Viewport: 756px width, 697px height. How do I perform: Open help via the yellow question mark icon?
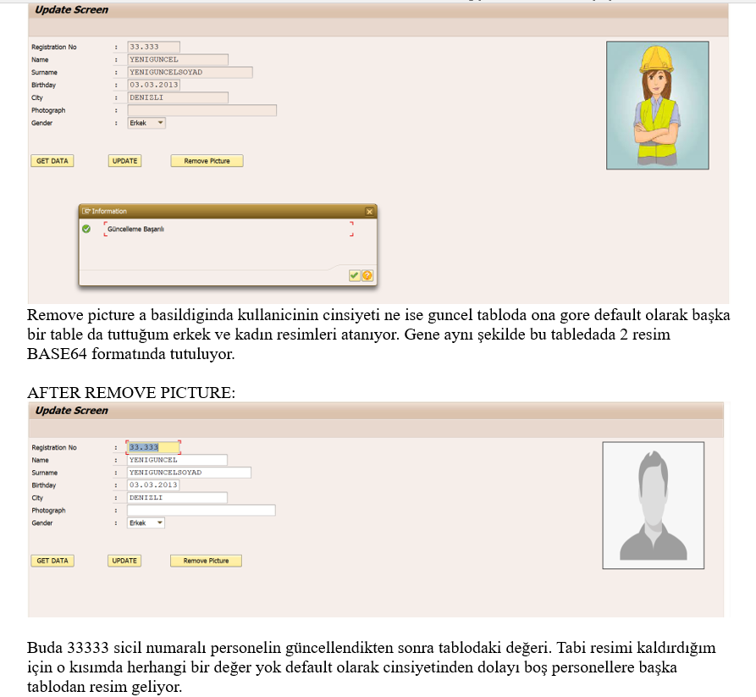tap(367, 275)
